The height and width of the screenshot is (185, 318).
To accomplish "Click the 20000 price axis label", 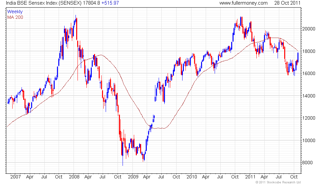I will click(x=309, y=29).
